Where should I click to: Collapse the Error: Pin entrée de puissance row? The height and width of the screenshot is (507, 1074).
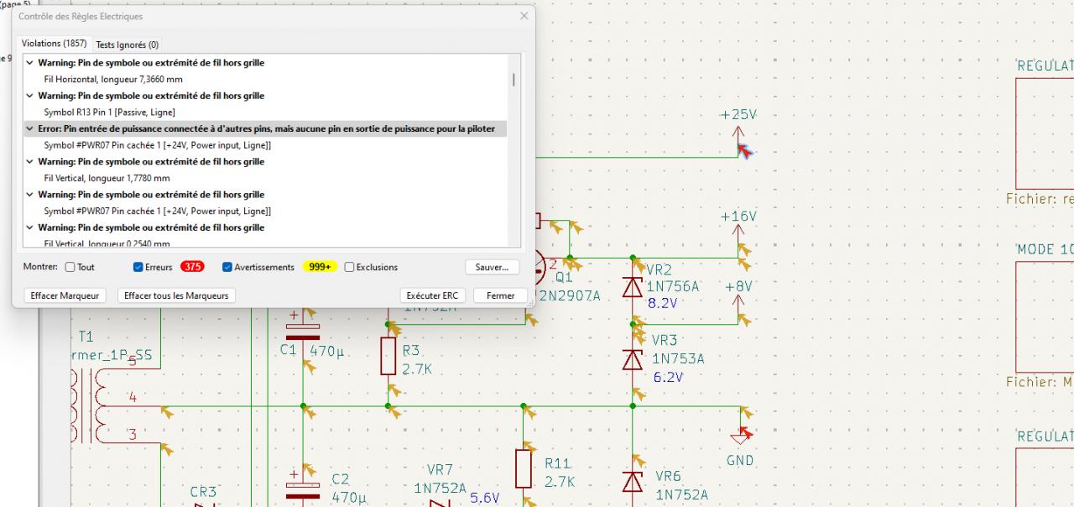(31, 129)
